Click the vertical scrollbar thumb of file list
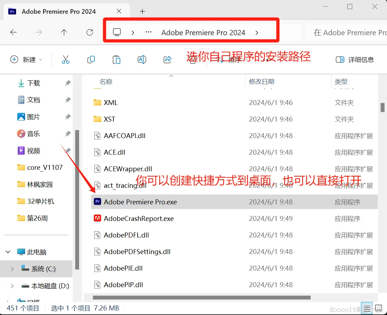The image size is (387, 315). 382,107
